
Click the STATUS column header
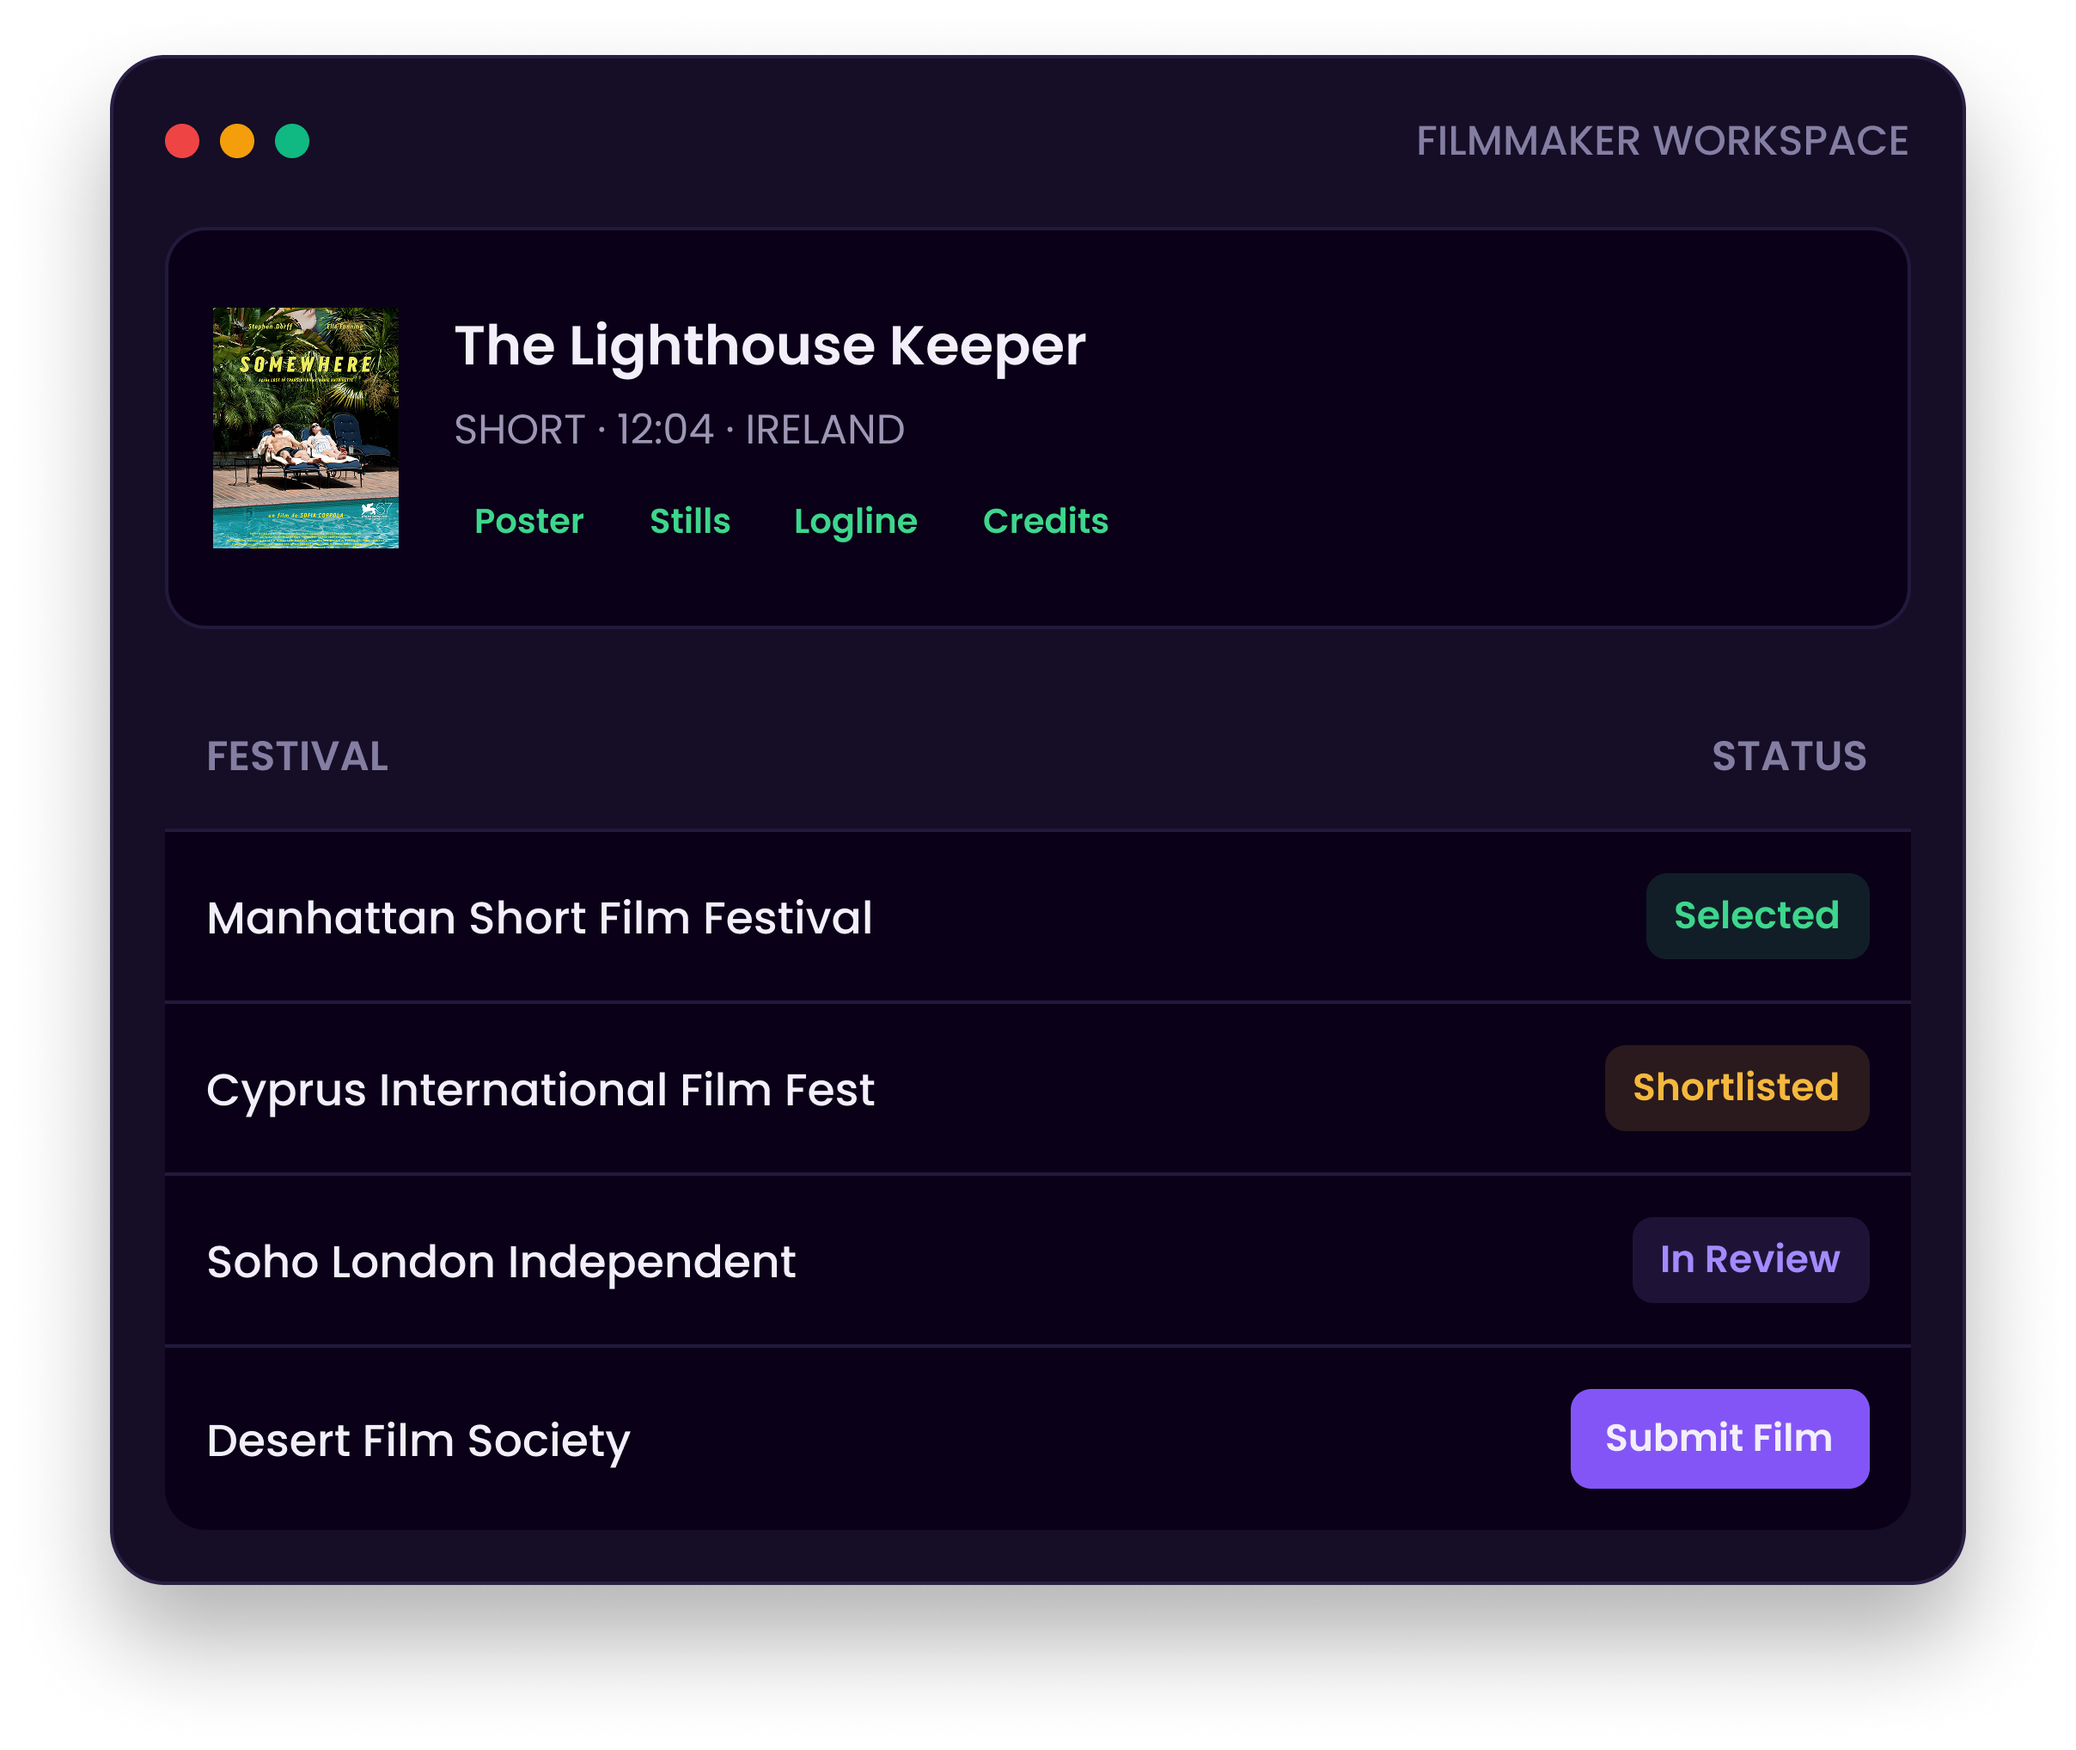[x=1789, y=756]
